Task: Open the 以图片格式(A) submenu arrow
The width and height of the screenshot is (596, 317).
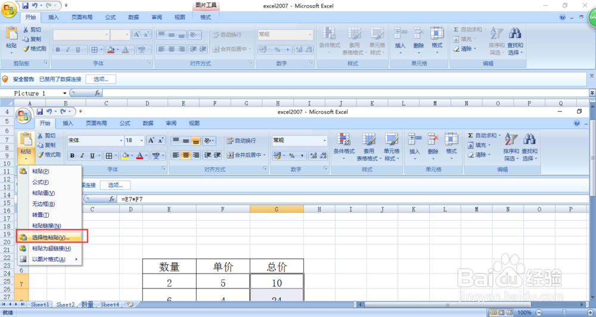Action: 77,259
